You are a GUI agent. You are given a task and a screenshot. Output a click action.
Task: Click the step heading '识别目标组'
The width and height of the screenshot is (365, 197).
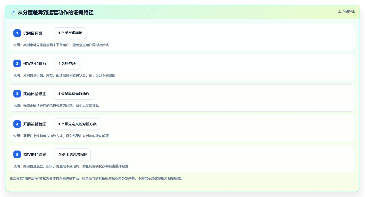33,33
